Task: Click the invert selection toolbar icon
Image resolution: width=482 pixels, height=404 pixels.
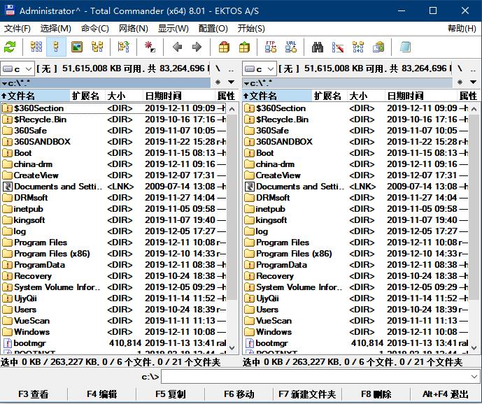Action: [x=124, y=48]
